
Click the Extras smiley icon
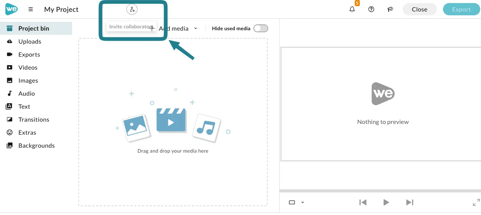coord(10,132)
